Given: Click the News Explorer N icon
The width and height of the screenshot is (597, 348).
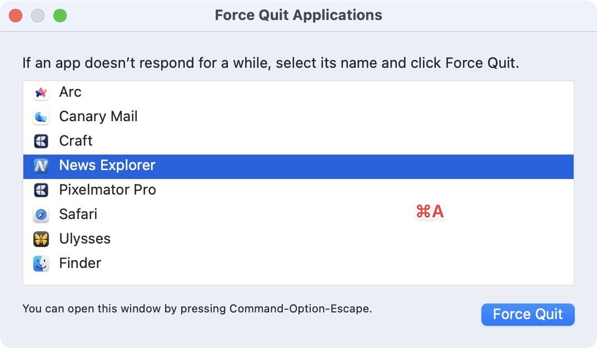Looking at the screenshot, I should pos(41,166).
